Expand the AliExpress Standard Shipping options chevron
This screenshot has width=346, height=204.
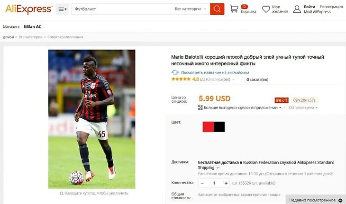[x=218, y=168]
